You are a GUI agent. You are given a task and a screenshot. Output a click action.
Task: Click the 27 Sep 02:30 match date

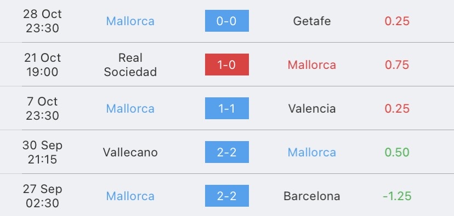(x=43, y=196)
